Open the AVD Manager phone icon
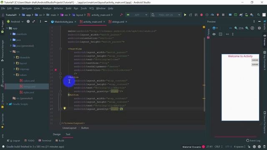The width and height of the screenshot is (267, 150). pyautogui.click(x=246, y=15)
